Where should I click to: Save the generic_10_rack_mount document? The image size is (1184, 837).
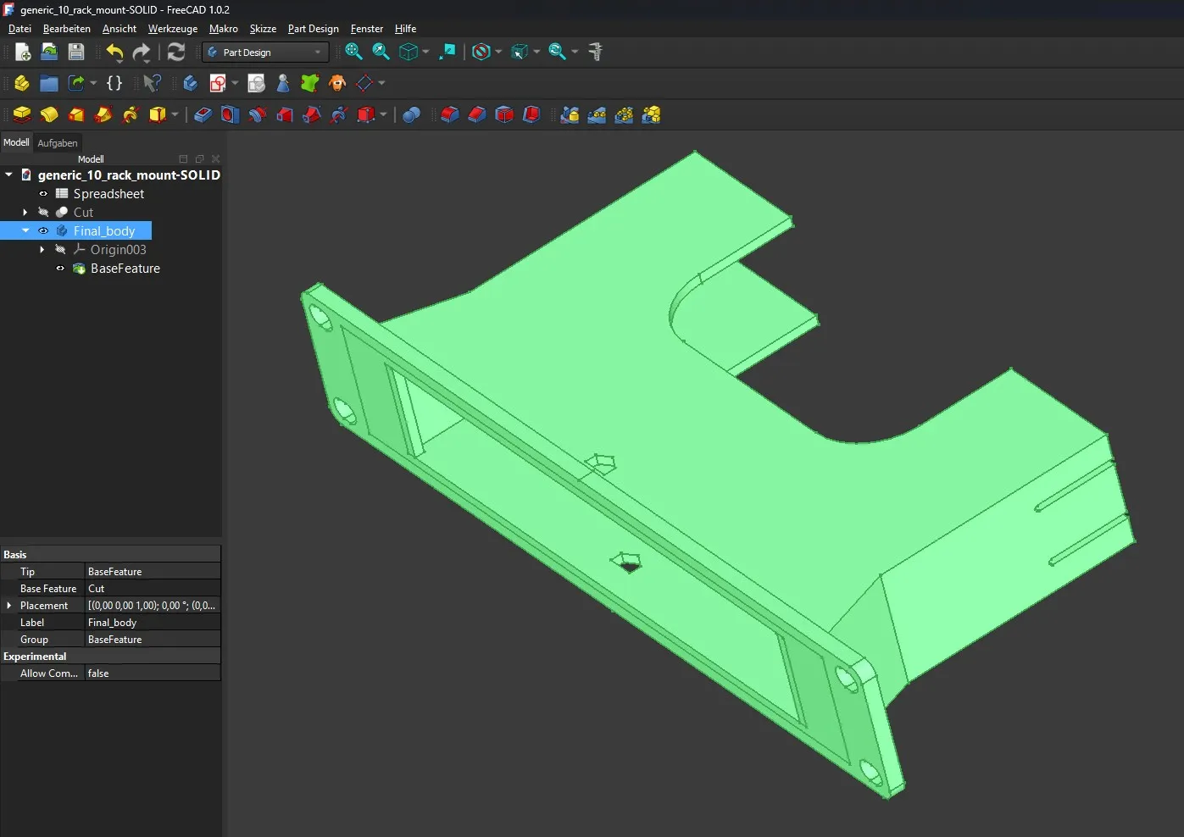[x=76, y=52]
